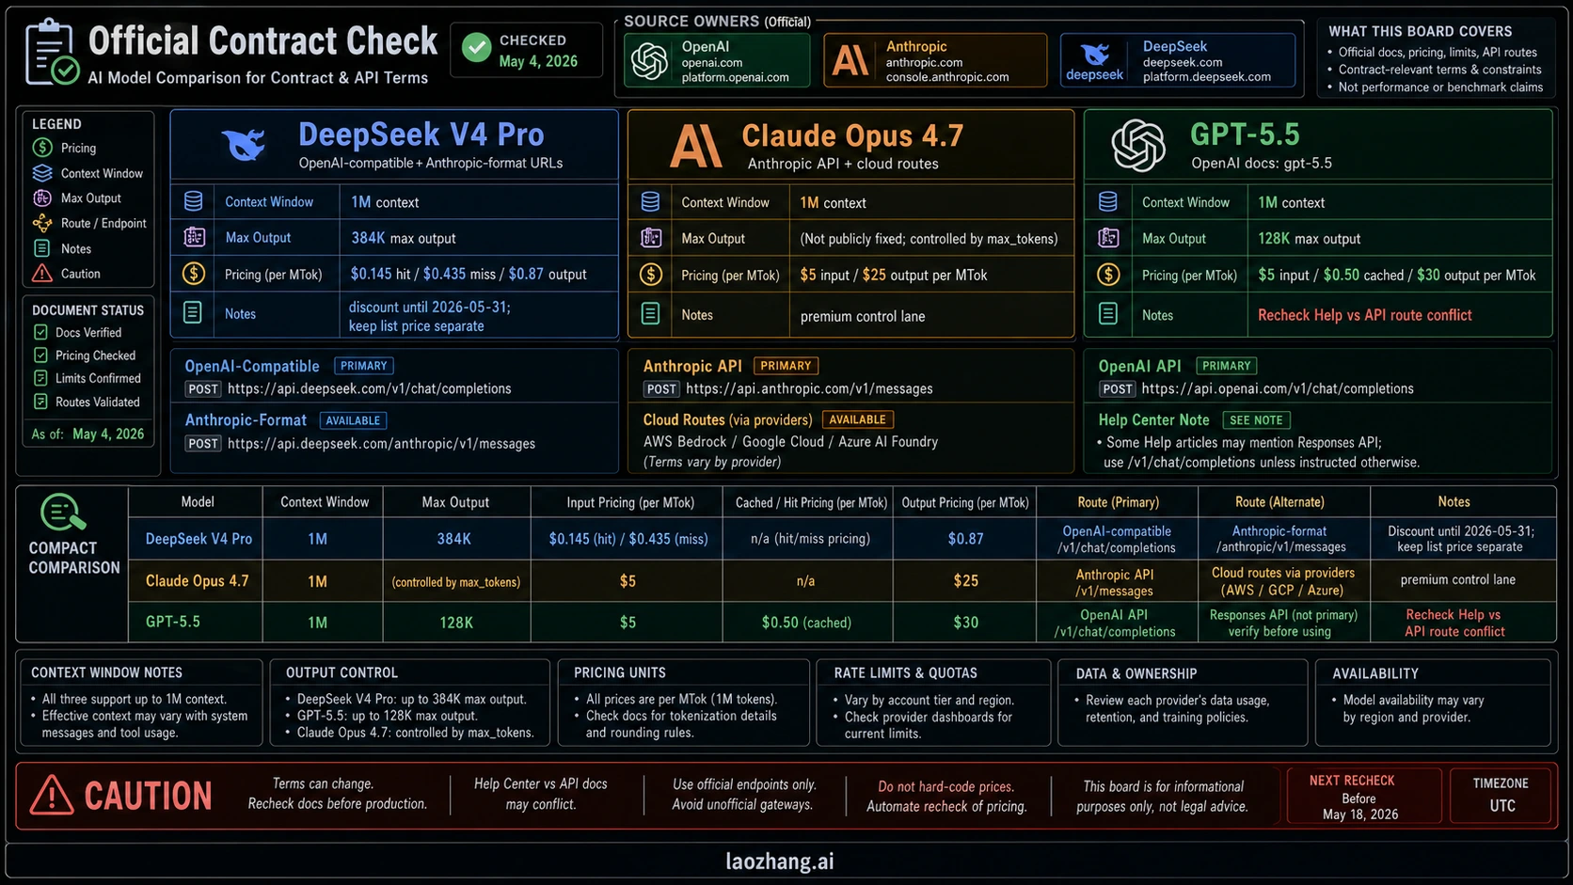
Task: Click the laozhang.ai footer text
Action: (x=780, y=861)
